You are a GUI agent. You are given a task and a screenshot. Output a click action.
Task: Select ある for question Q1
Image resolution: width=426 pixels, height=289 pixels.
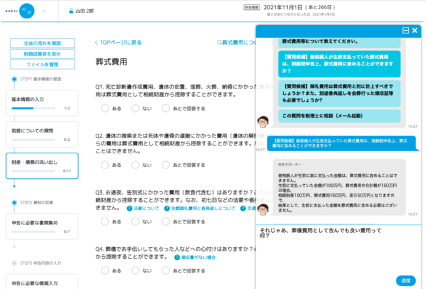coord(105,108)
